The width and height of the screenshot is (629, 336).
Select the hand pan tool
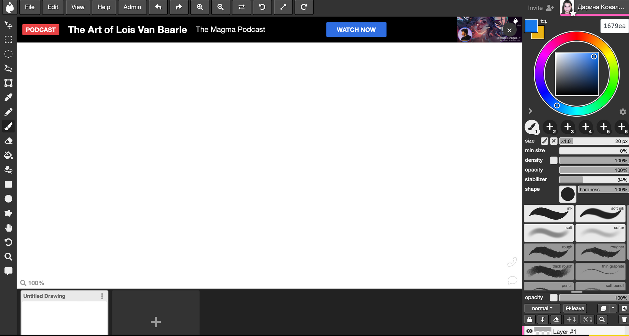(x=8, y=228)
